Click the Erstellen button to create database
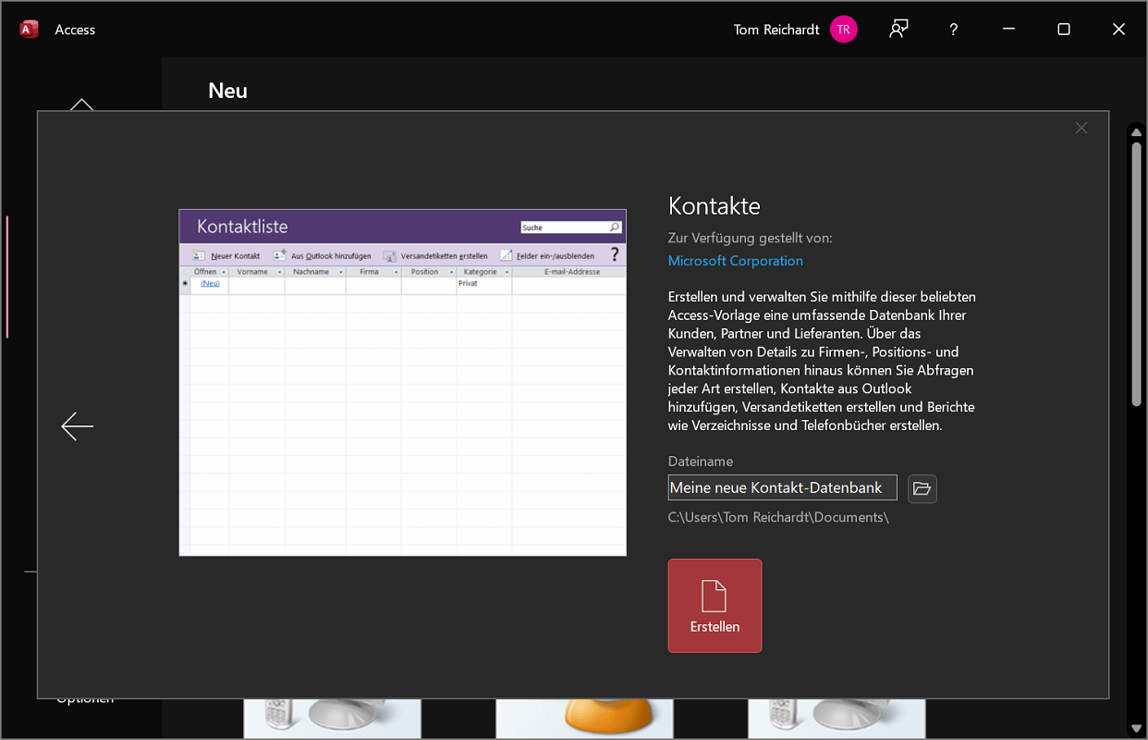The image size is (1148, 740). click(714, 606)
